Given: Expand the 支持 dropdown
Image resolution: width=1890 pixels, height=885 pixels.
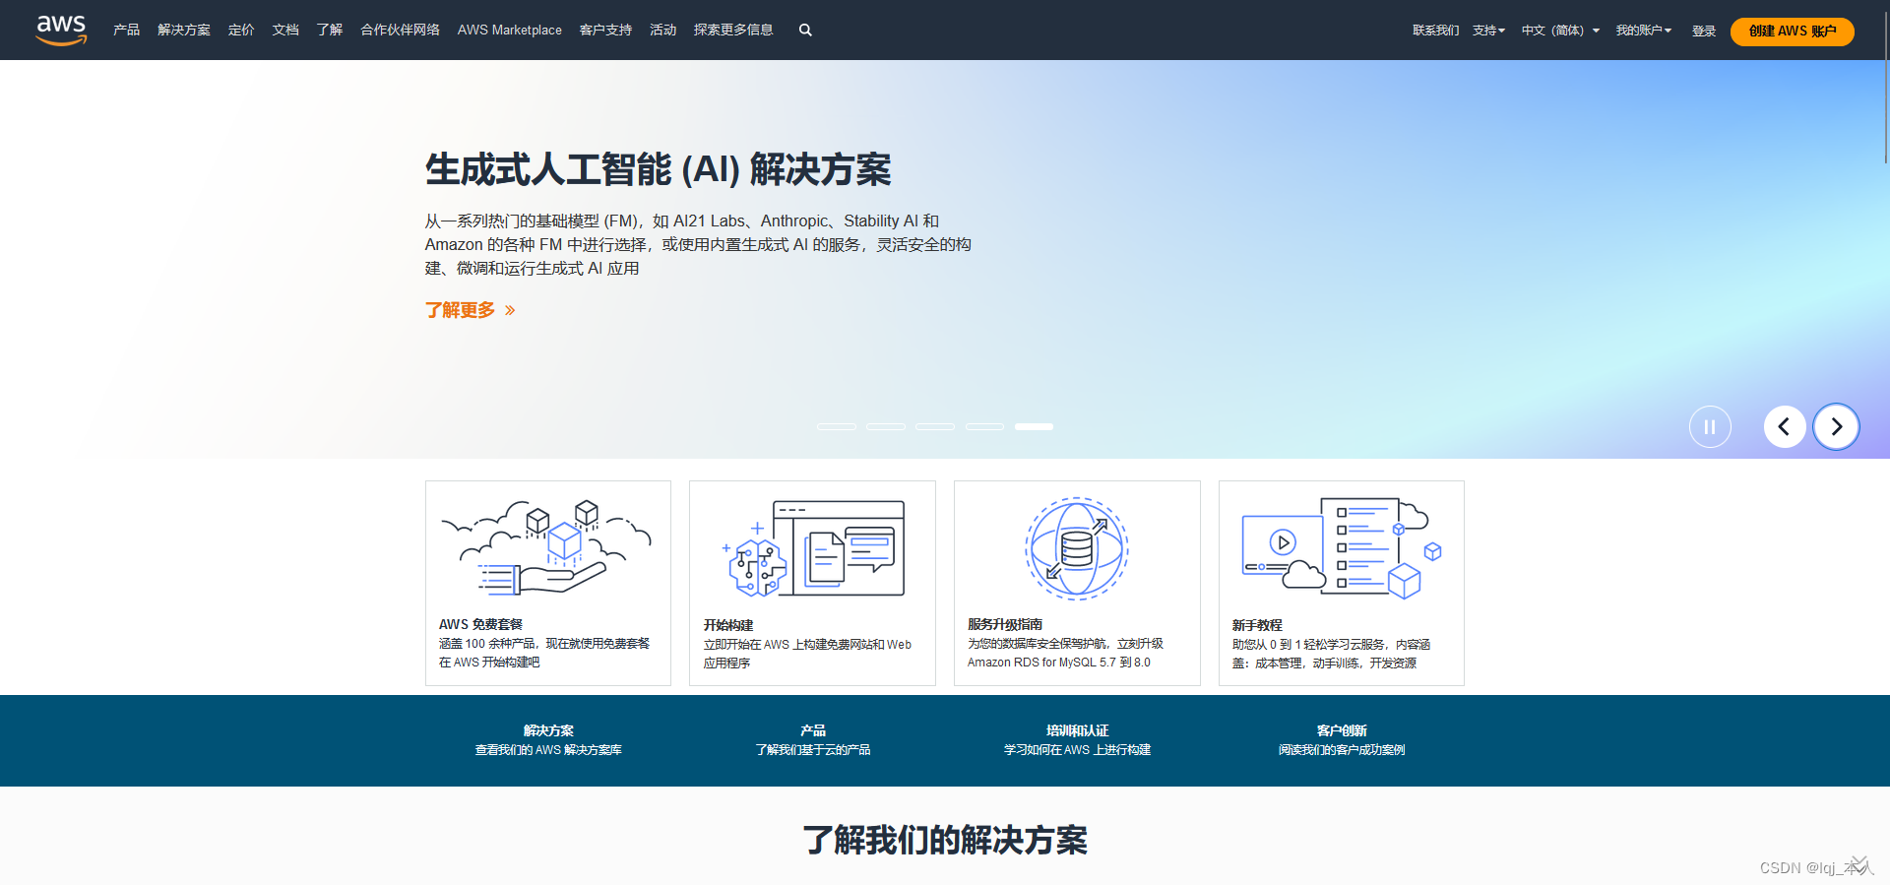Looking at the screenshot, I should tap(1488, 31).
